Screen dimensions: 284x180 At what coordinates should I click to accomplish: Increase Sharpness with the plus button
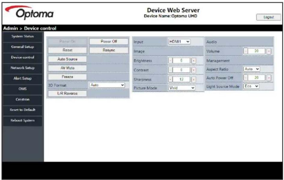point(194,79)
